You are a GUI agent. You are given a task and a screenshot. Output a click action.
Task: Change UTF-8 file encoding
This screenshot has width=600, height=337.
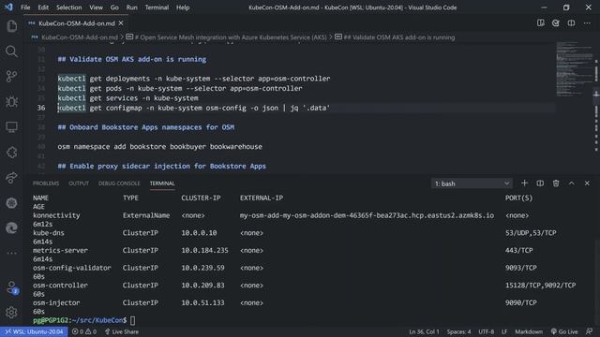486,331
